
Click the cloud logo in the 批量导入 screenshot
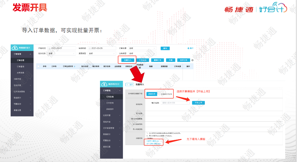point(104,84)
